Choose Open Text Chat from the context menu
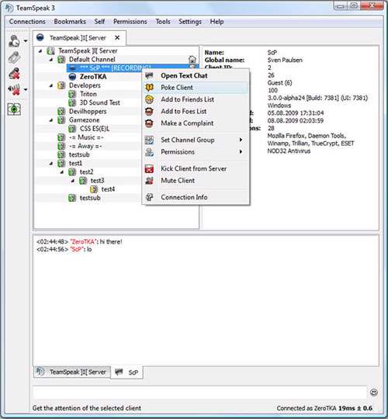 196,75
